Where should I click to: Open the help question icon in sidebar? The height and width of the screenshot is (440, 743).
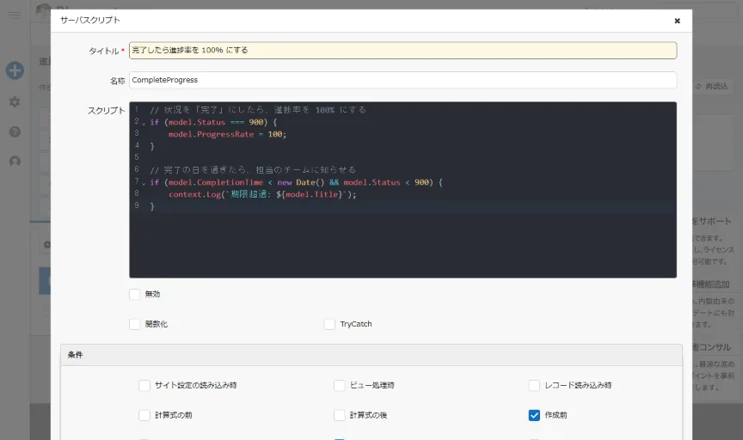pyautogui.click(x=15, y=131)
